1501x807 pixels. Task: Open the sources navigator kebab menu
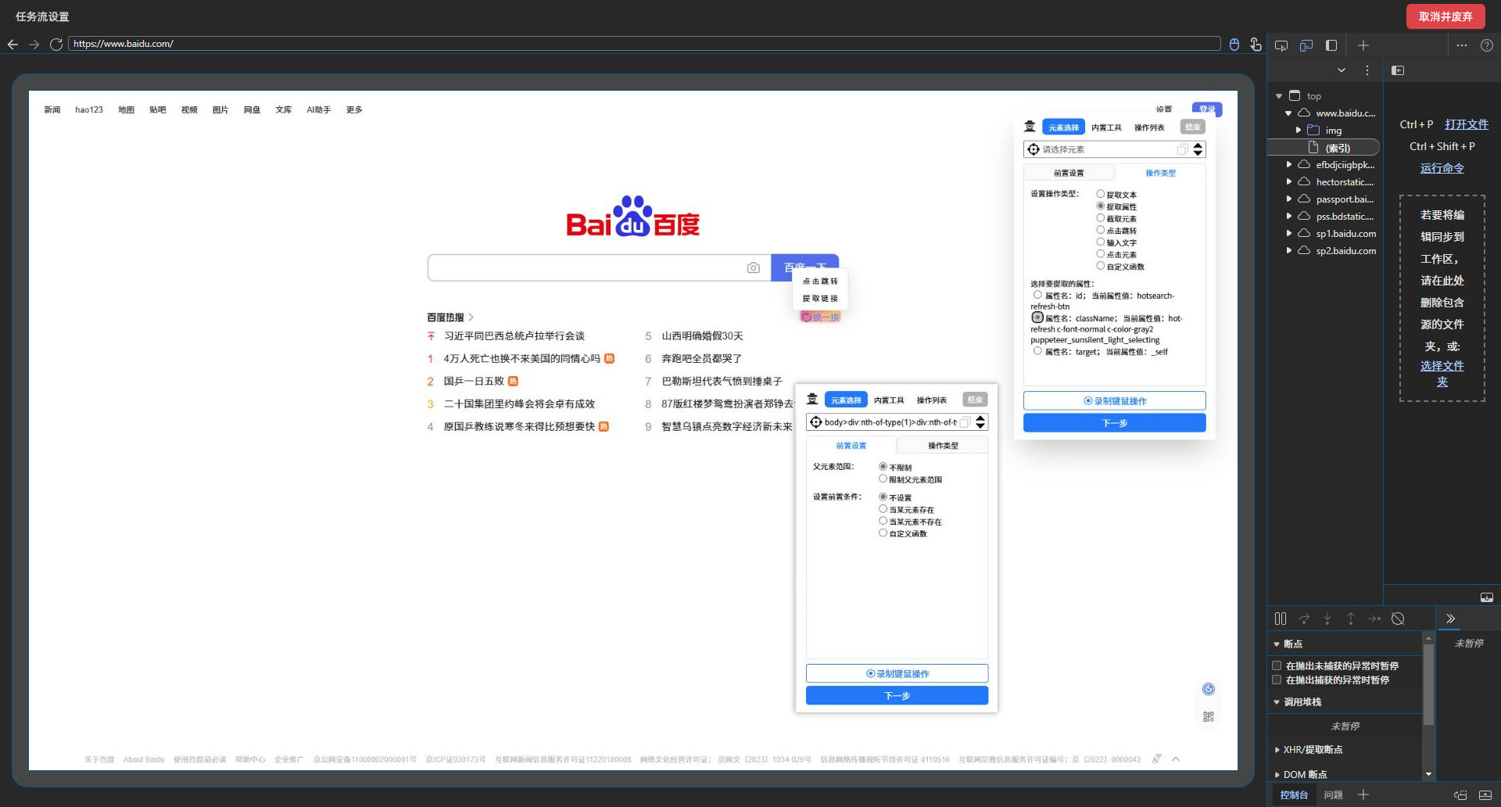(x=1367, y=70)
